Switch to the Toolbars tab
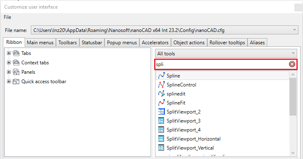 pos(68,42)
